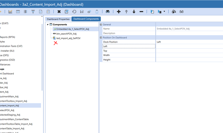Image resolution: width=223 pixels, height=133 pixels.
Task: Switch to the Dashboard Properties tab
Action: click(58, 19)
